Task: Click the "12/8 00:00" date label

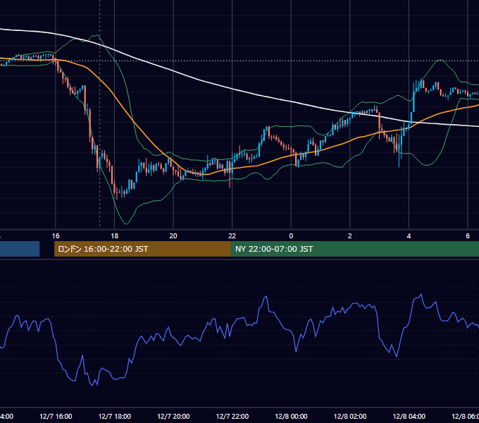Action: click(x=291, y=416)
